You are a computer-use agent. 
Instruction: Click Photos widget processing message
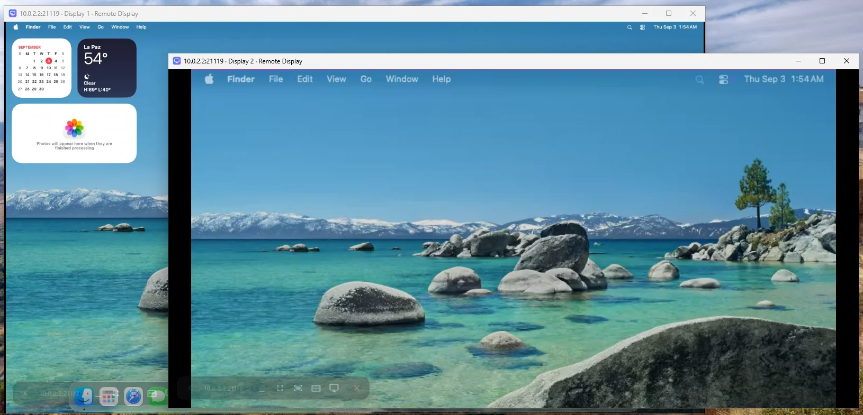click(74, 146)
